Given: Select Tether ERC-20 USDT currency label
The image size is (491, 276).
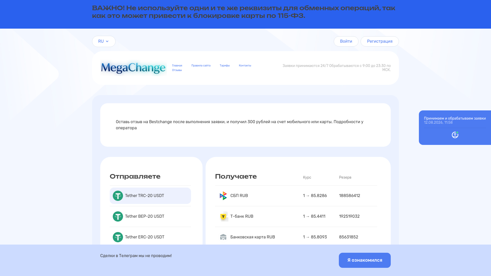Looking at the screenshot, I should [144, 237].
